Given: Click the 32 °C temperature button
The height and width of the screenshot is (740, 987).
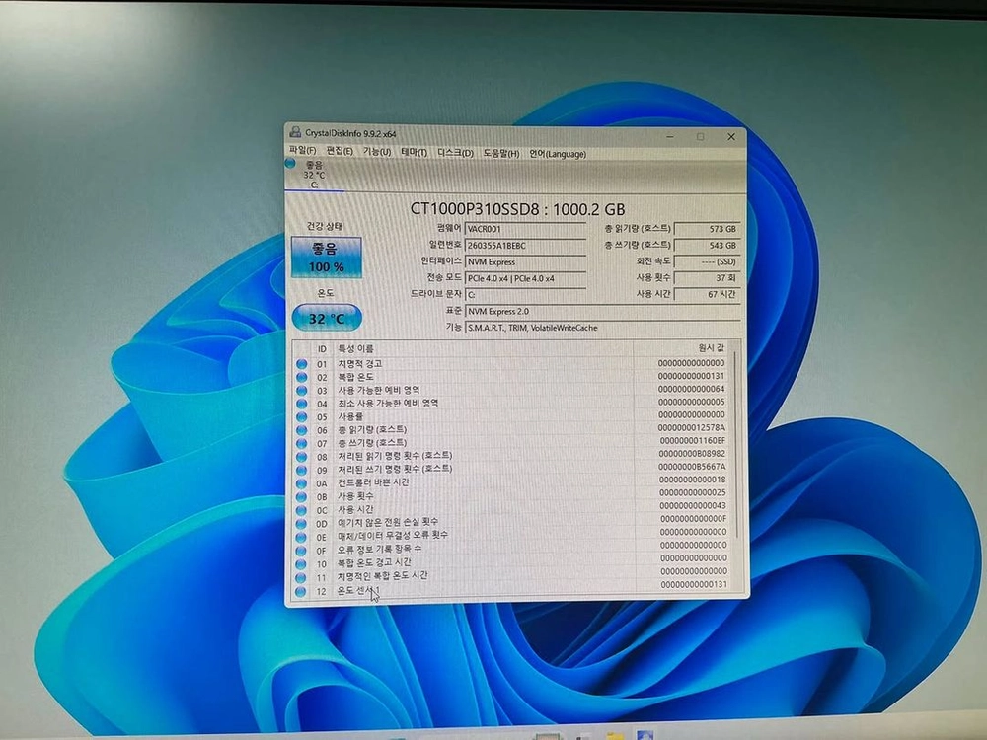Looking at the screenshot, I should point(327,318).
